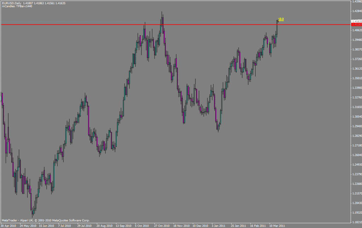
Task: Click the 1.20430 price axis label
Action: coord(357,203)
